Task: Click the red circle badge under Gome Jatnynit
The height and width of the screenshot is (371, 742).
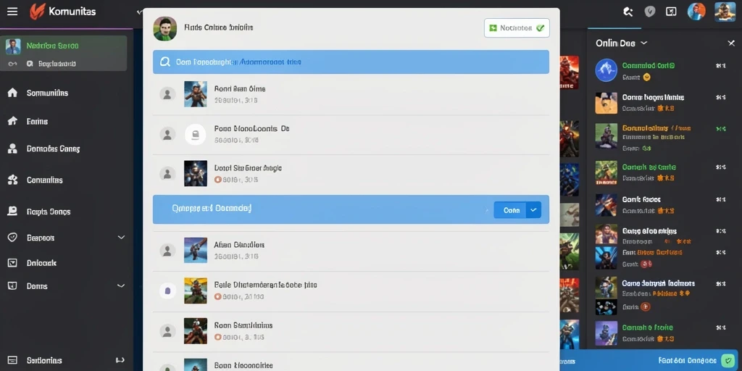Action: (646, 307)
